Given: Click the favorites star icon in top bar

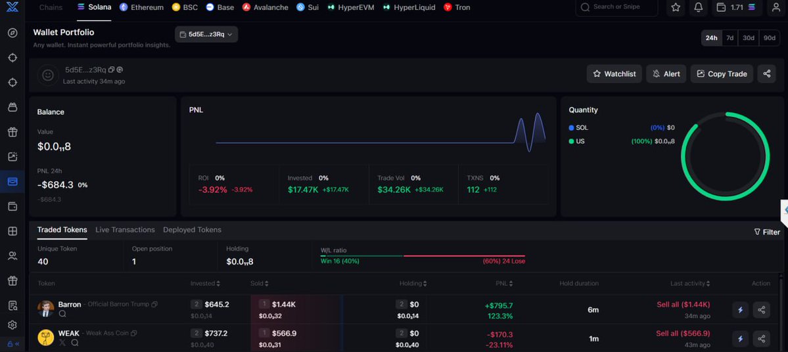Looking at the screenshot, I should tap(676, 7).
